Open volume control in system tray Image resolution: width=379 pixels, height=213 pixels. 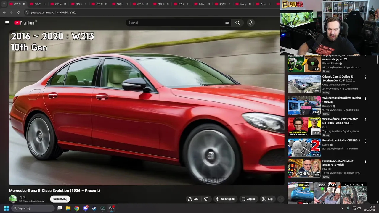tap(359, 208)
